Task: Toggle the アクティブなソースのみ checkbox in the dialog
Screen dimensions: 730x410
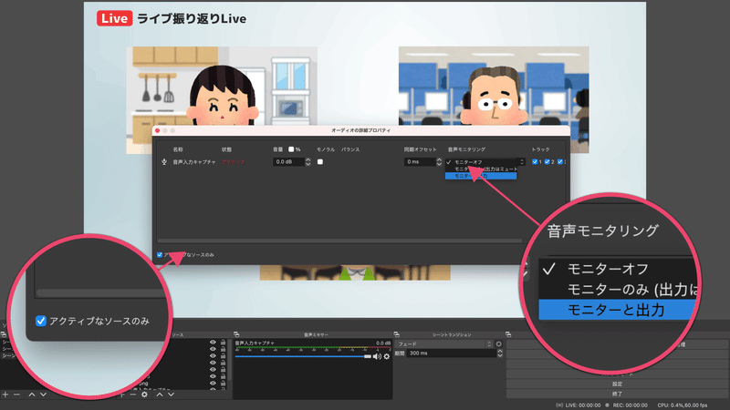Action: [x=160, y=255]
